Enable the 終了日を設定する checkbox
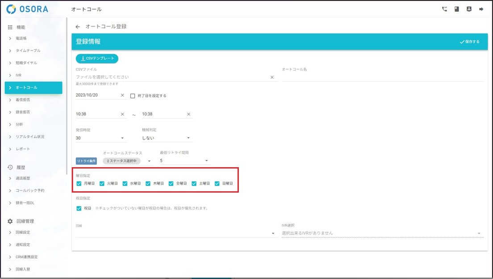 point(133,96)
